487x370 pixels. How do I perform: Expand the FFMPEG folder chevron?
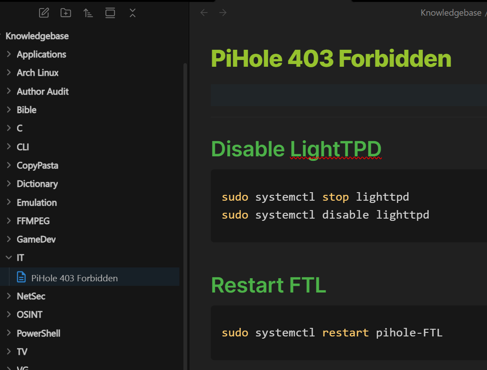pyautogui.click(x=9, y=220)
